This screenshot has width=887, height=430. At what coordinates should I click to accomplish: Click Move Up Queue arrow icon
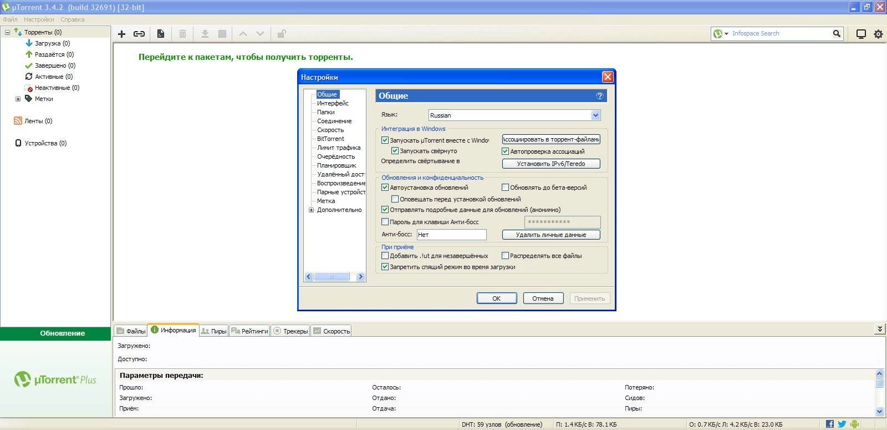(x=243, y=34)
